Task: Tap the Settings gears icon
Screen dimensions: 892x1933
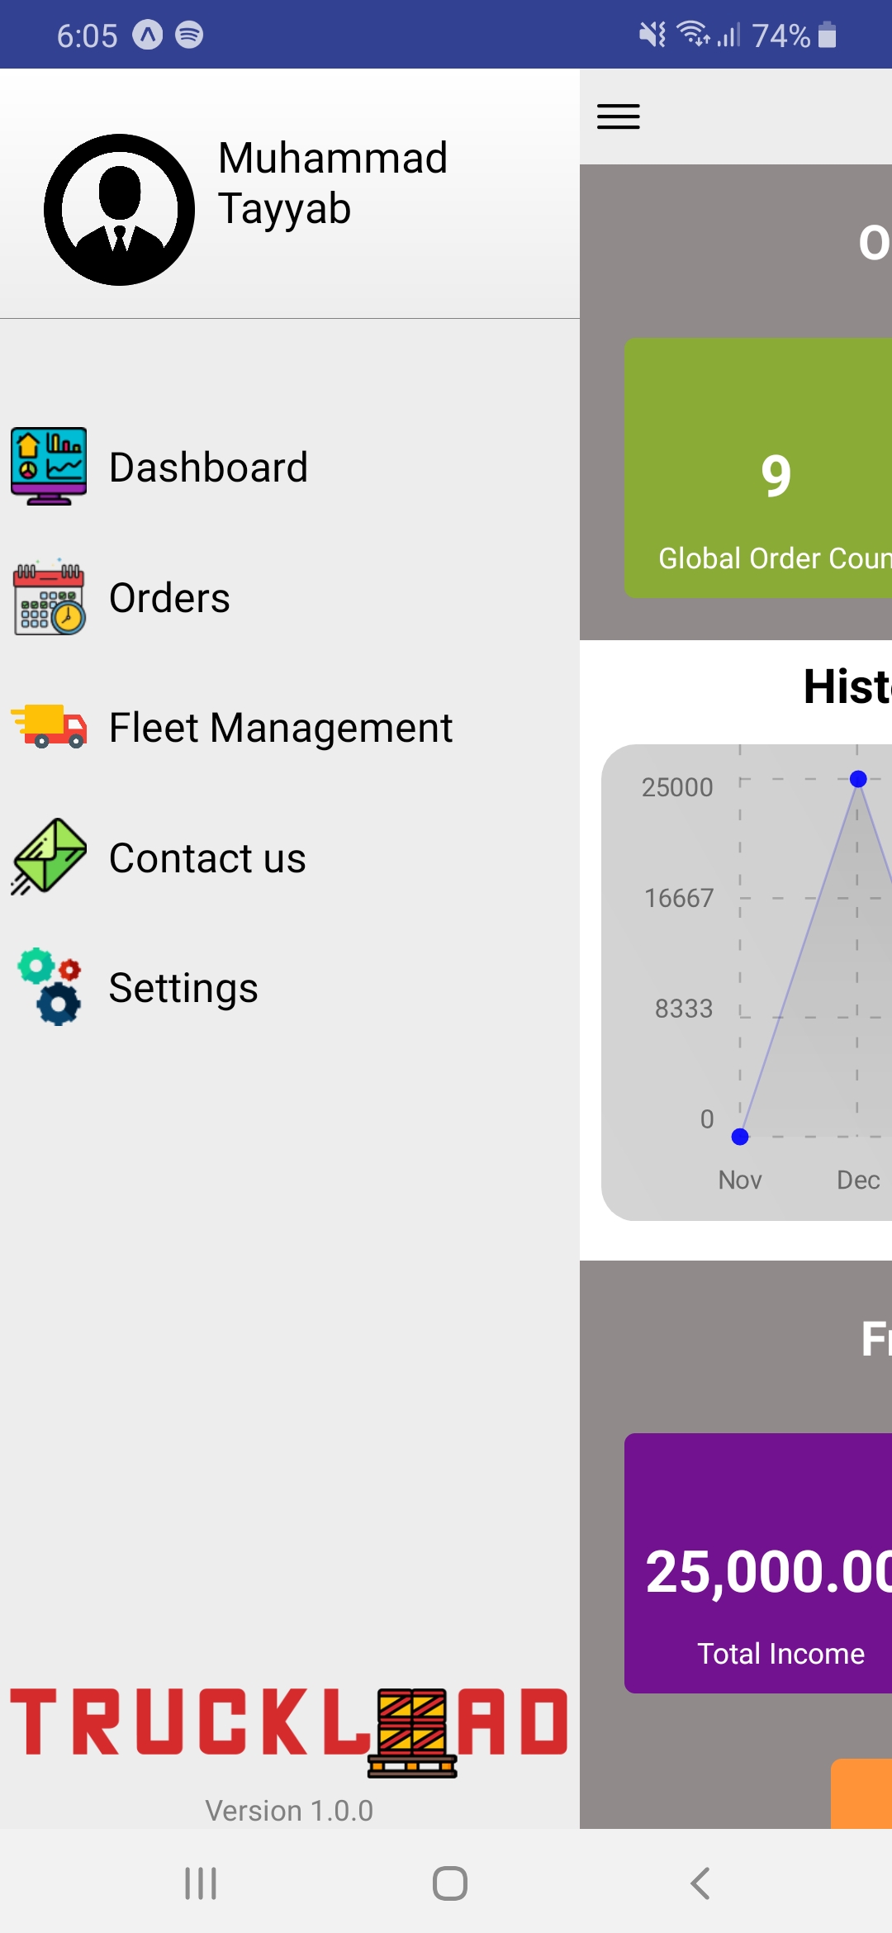Action: [x=49, y=987]
